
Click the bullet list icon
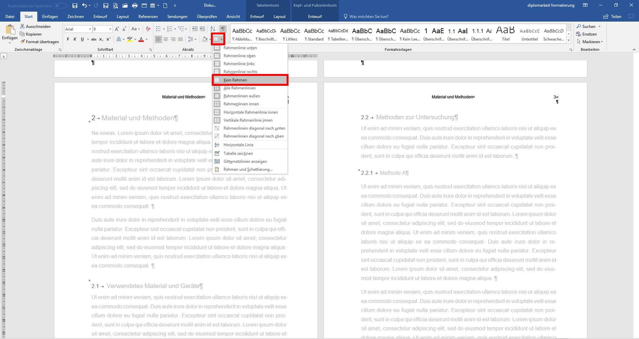(158, 29)
